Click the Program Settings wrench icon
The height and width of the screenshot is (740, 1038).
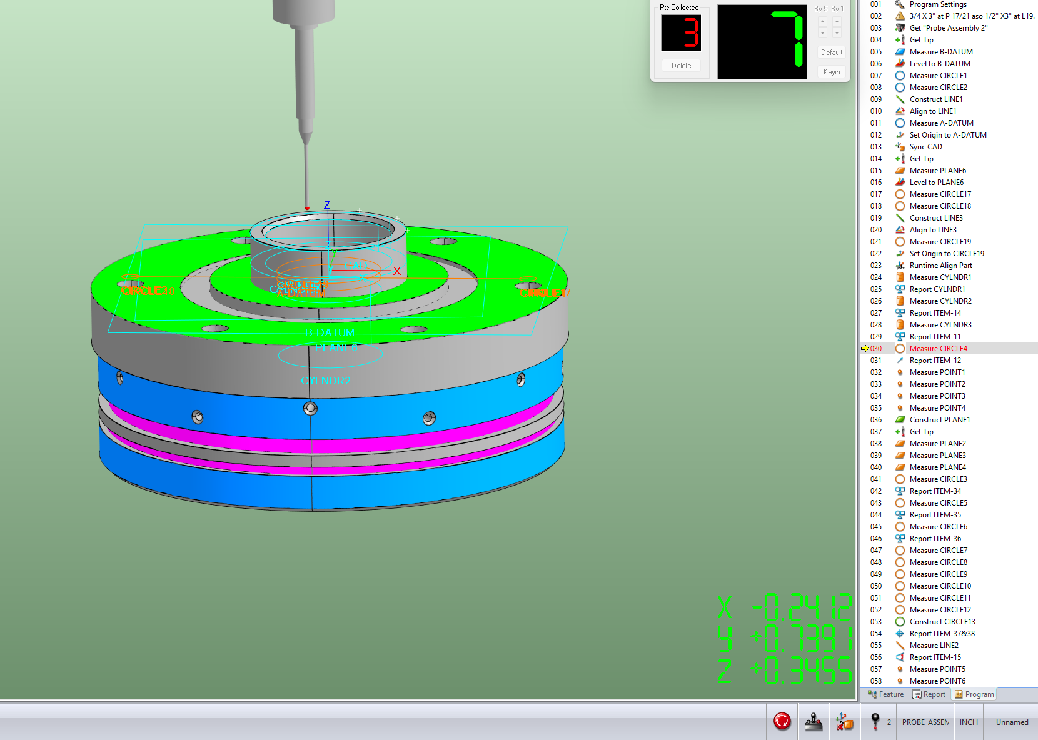coord(900,4)
